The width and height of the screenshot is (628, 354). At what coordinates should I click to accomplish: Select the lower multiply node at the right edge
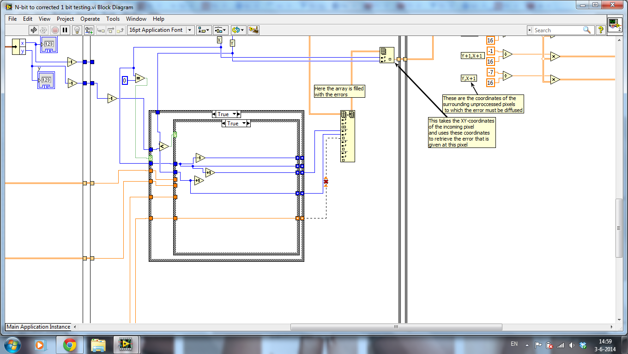click(x=555, y=79)
